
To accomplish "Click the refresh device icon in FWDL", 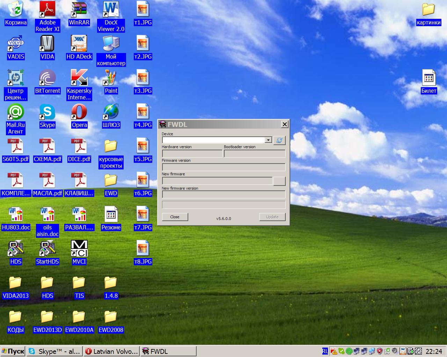I will pos(279,140).
